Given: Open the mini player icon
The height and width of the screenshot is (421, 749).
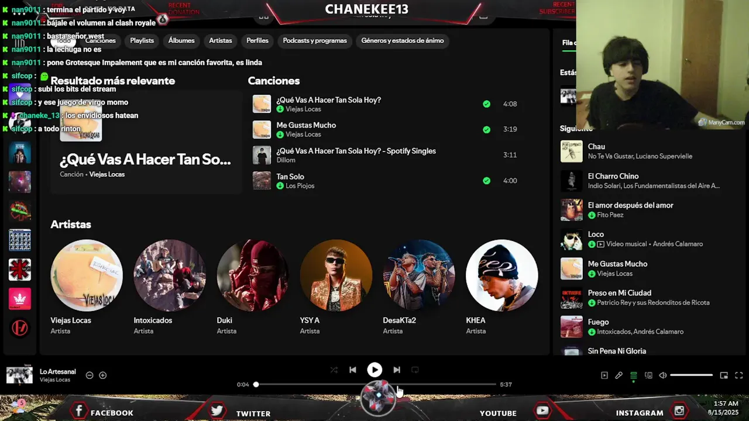Looking at the screenshot, I should click(724, 375).
